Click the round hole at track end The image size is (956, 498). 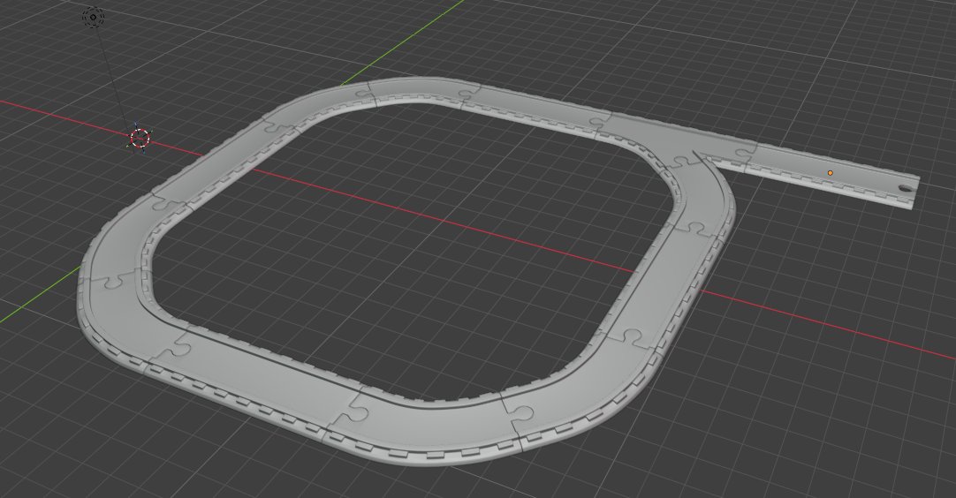point(907,188)
